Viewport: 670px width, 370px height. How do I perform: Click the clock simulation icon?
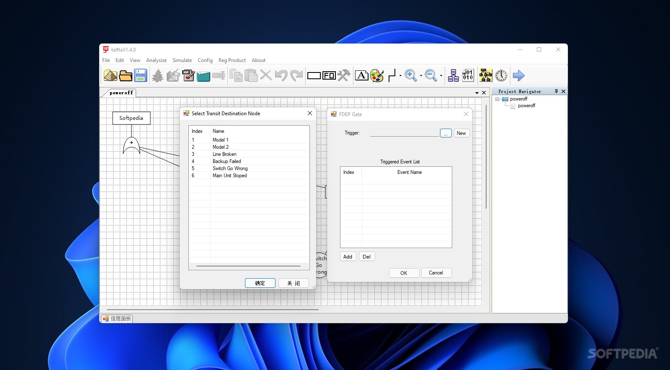coord(501,75)
